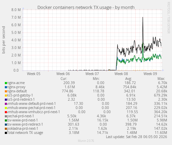The image size is (172, 145).
Task: Select the nginx-proxy legend label
Action: click(x=16, y=87)
